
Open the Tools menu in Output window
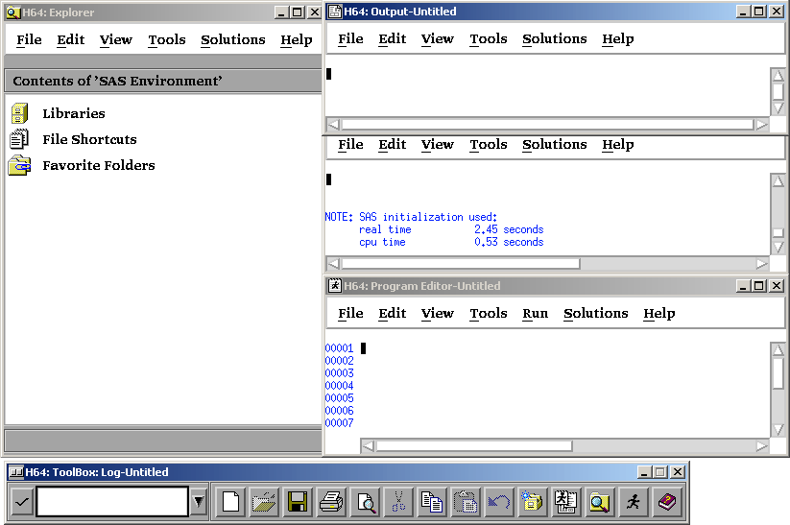[489, 38]
